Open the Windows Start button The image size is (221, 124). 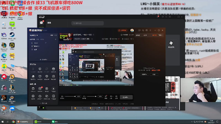[x=2, y=122]
